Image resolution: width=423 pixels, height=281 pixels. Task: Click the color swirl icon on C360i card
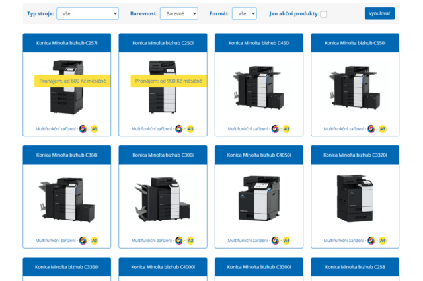[83, 240]
